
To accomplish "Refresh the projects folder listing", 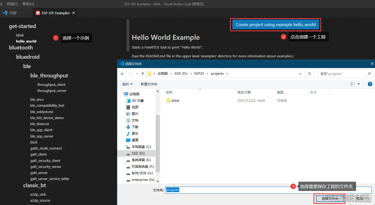I will [x=310, y=74].
